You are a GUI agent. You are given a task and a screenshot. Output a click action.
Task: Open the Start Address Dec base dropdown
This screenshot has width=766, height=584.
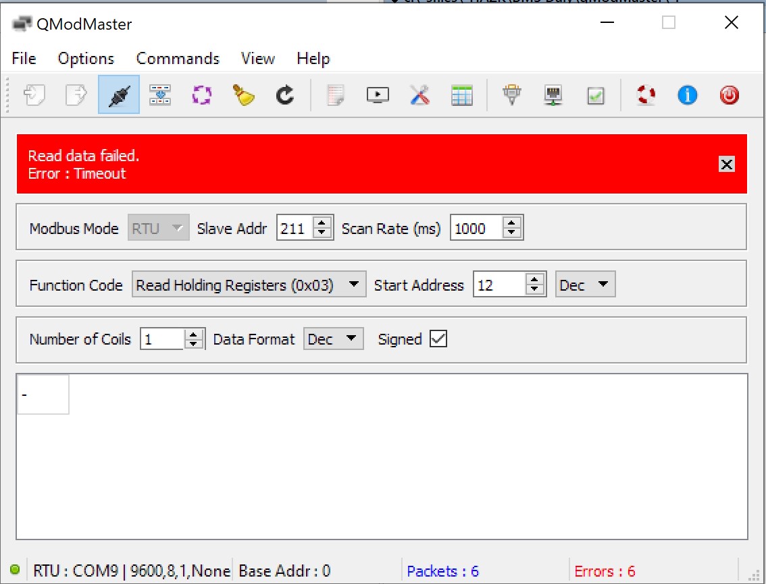(585, 285)
